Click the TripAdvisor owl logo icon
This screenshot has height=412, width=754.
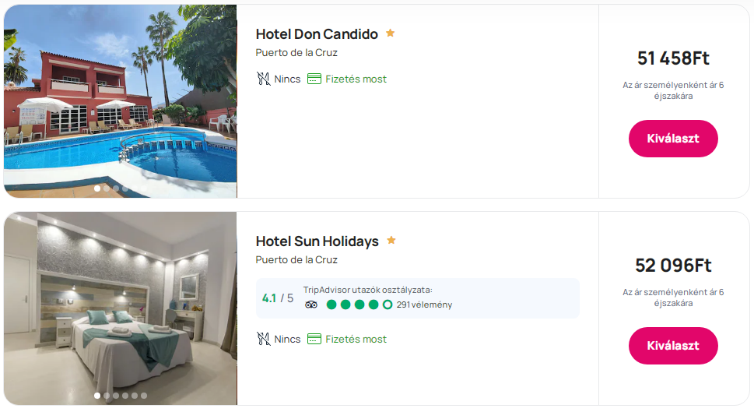pyautogui.click(x=311, y=305)
